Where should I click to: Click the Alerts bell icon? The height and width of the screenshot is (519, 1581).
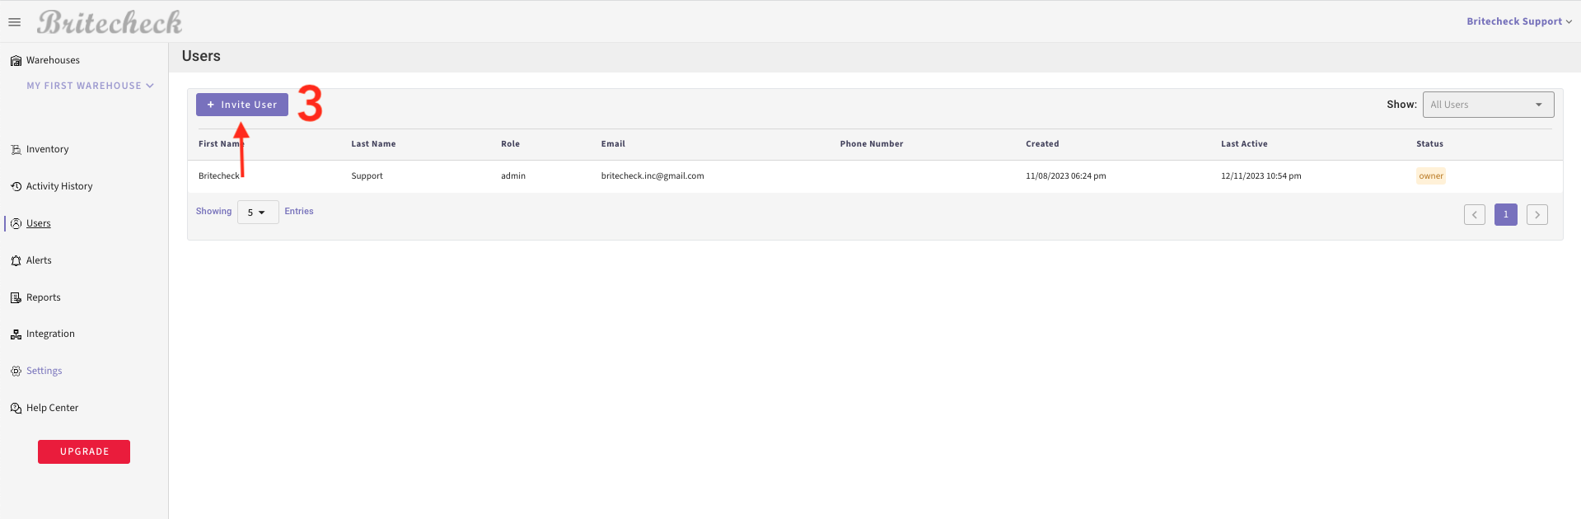point(16,260)
